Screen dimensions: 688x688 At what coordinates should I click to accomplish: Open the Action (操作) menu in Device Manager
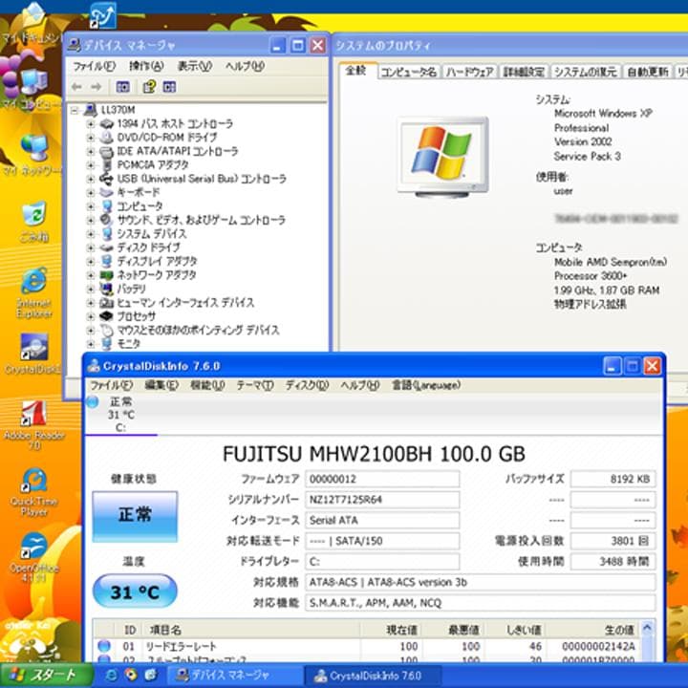tap(146, 66)
